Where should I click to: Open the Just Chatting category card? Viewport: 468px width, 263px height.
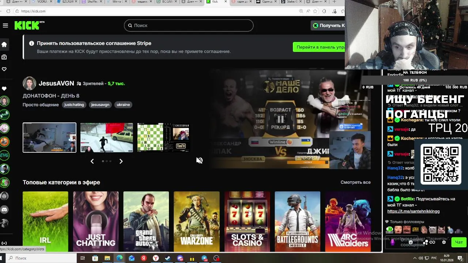(96, 221)
